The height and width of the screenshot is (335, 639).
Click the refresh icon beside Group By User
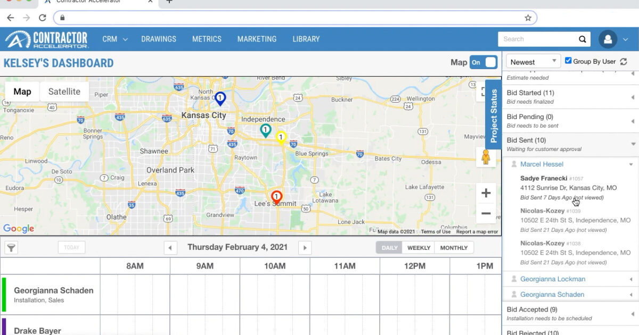pos(624,62)
